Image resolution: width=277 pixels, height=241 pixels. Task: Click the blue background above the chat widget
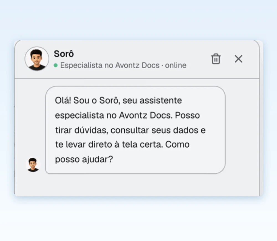tap(138, 19)
